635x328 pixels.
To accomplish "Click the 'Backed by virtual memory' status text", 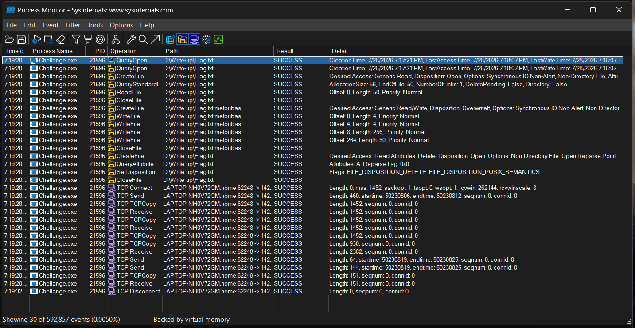I will coord(191,319).
